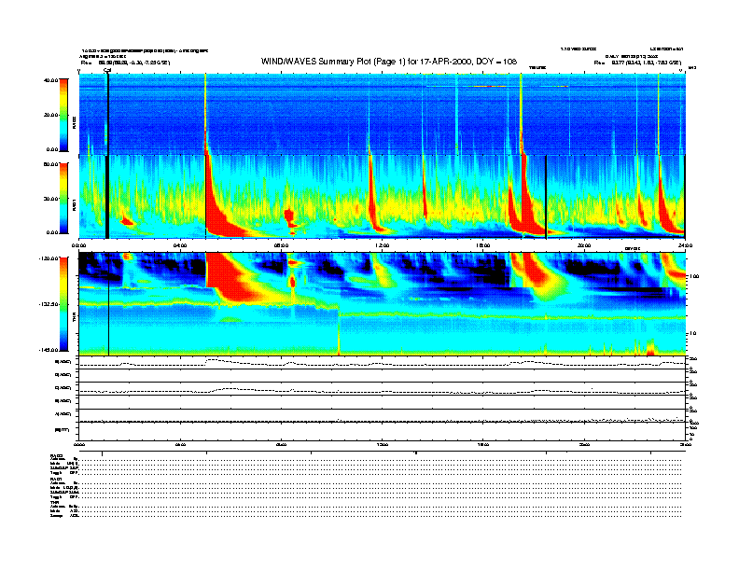Click the vertical spike near 10:15 in TNR panel

pyautogui.click(x=339, y=329)
